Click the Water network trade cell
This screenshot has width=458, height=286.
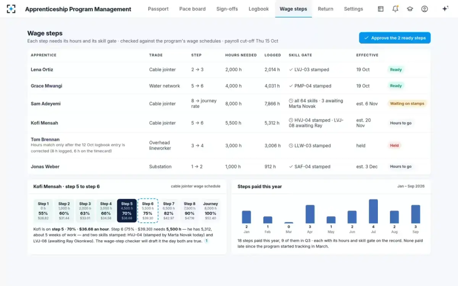(164, 86)
